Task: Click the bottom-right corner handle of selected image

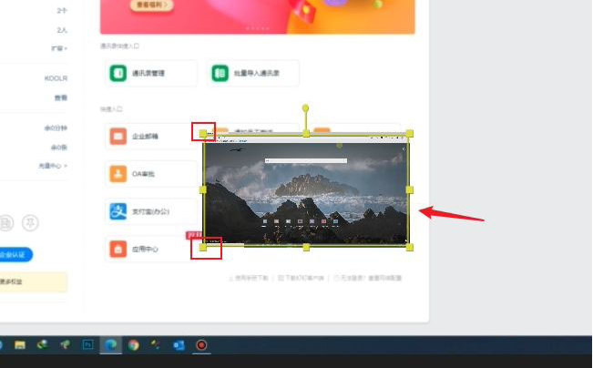Action: click(410, 248)
